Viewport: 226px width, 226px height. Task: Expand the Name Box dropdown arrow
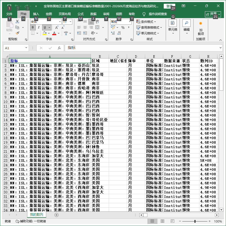[26, 48]
